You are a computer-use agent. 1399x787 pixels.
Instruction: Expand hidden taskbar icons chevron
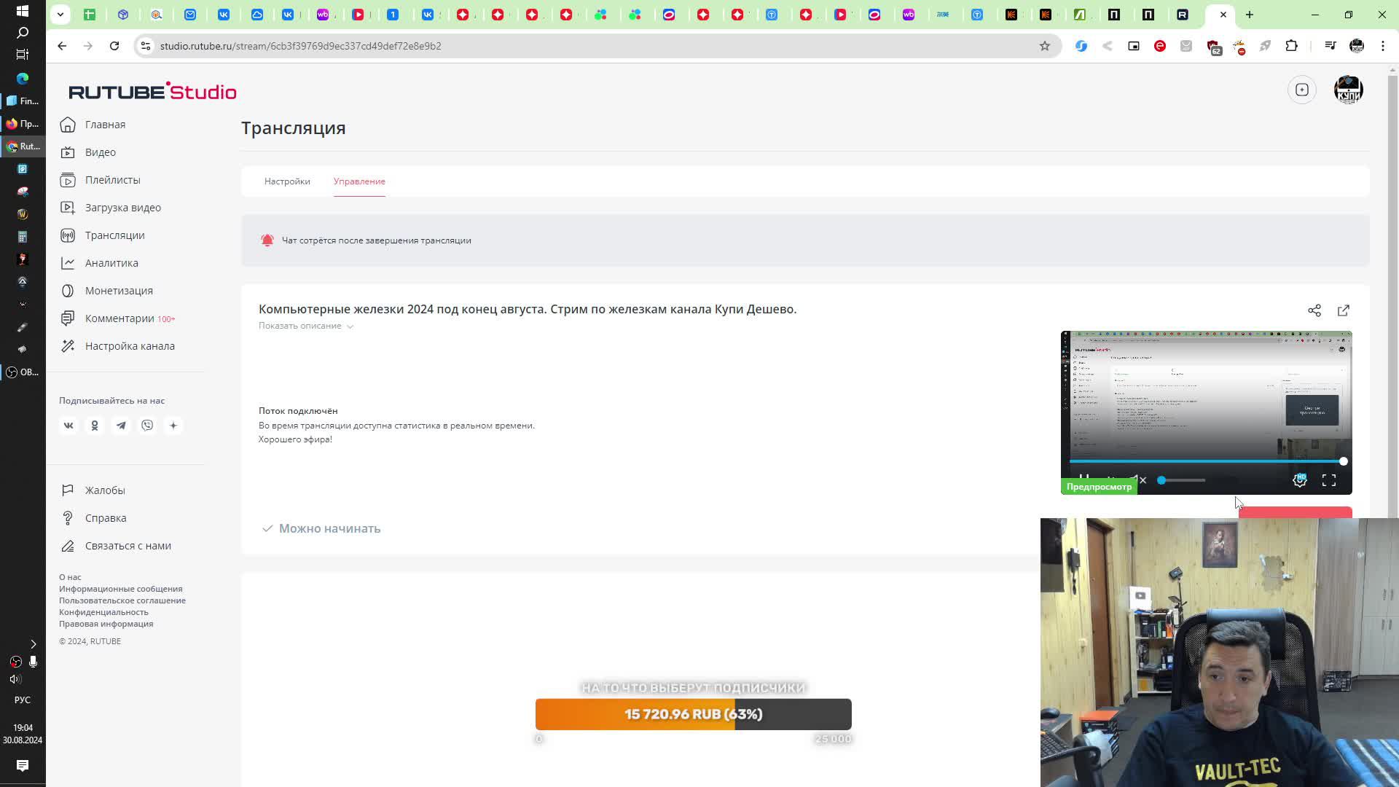click(x=33, y=644)
